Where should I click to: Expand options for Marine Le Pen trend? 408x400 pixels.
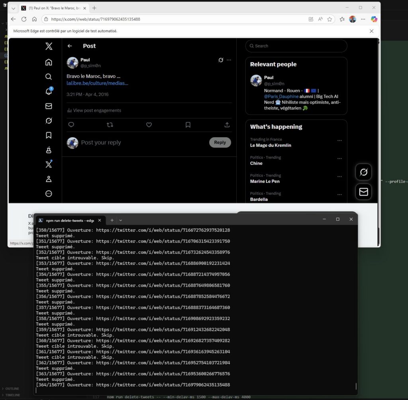click(339, 177)
